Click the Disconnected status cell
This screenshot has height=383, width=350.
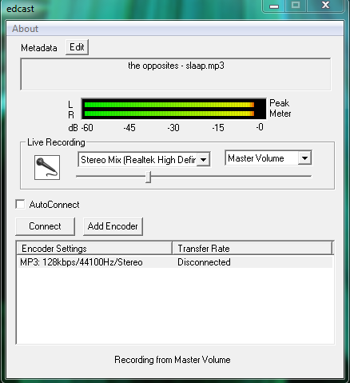click(204, 262)
